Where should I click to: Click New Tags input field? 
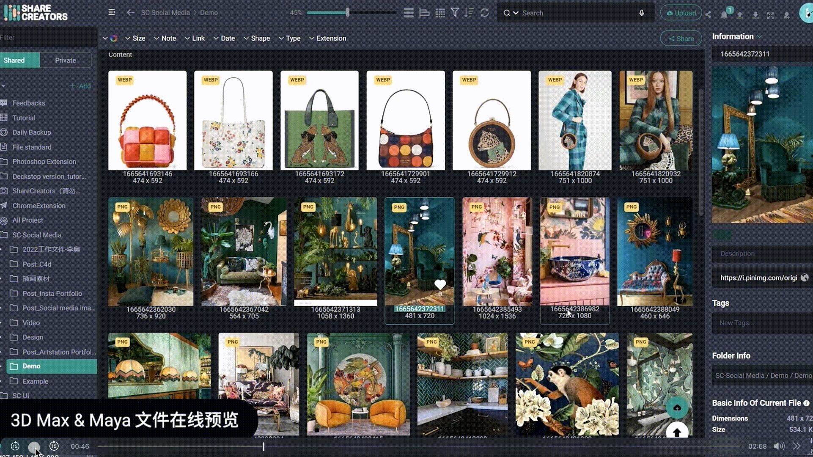click(x=762, y=322)
